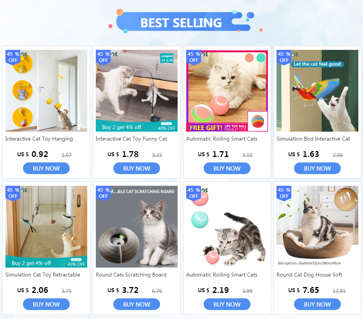The height and width of the screenshot is (319, 363).
Task: Open the Round Cat Dog House Soft title
Action: click(x=309, y=275)
